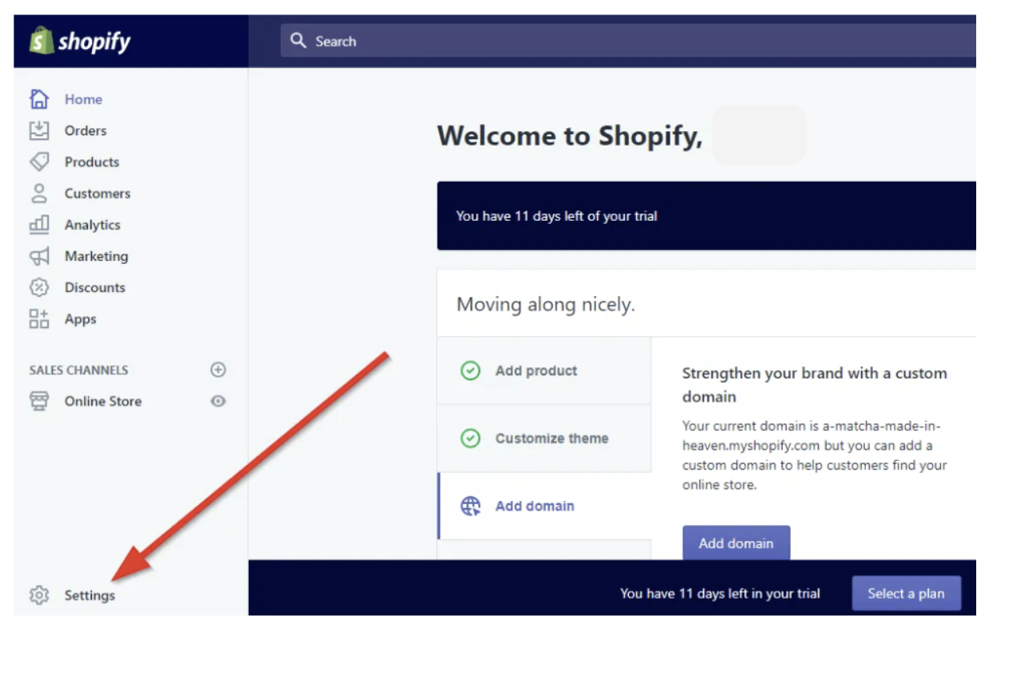
Task: Expand the Add domain setup step
Action: point(535,506)
